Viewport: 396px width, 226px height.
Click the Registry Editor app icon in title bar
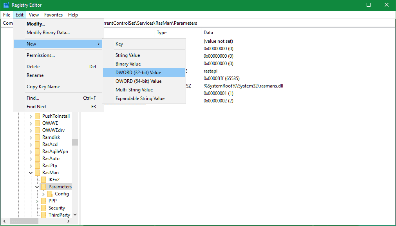pos(6,5)
